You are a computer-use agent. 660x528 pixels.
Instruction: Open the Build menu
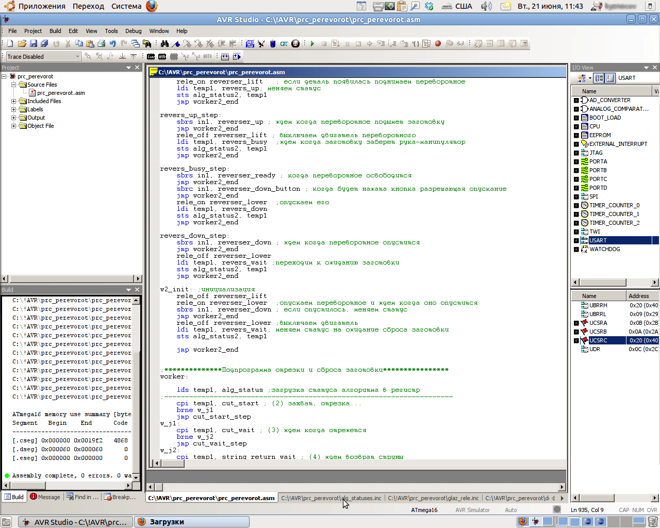(x=55, y=31)
